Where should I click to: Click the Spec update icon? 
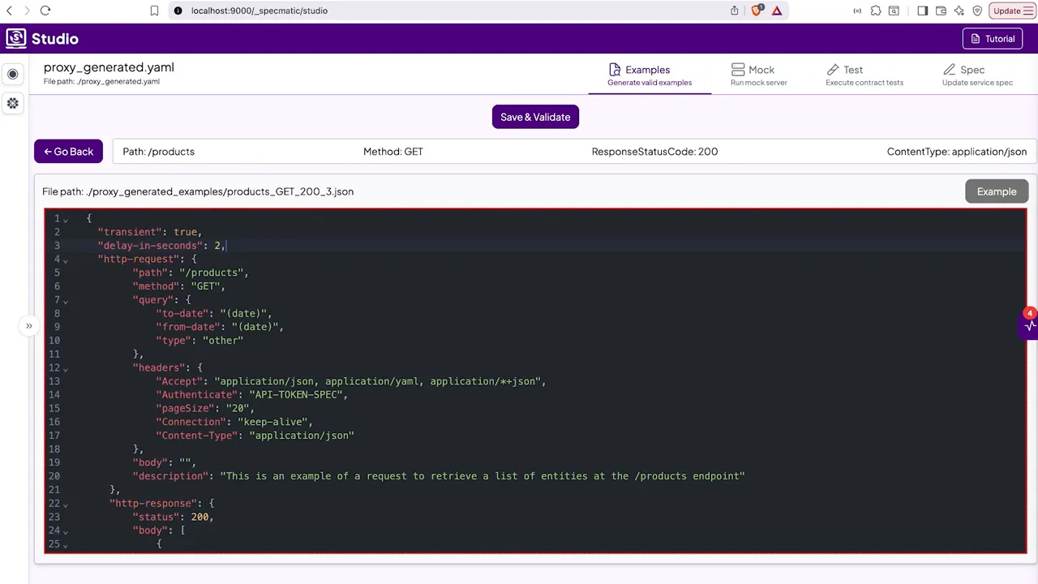pos(950,70)
